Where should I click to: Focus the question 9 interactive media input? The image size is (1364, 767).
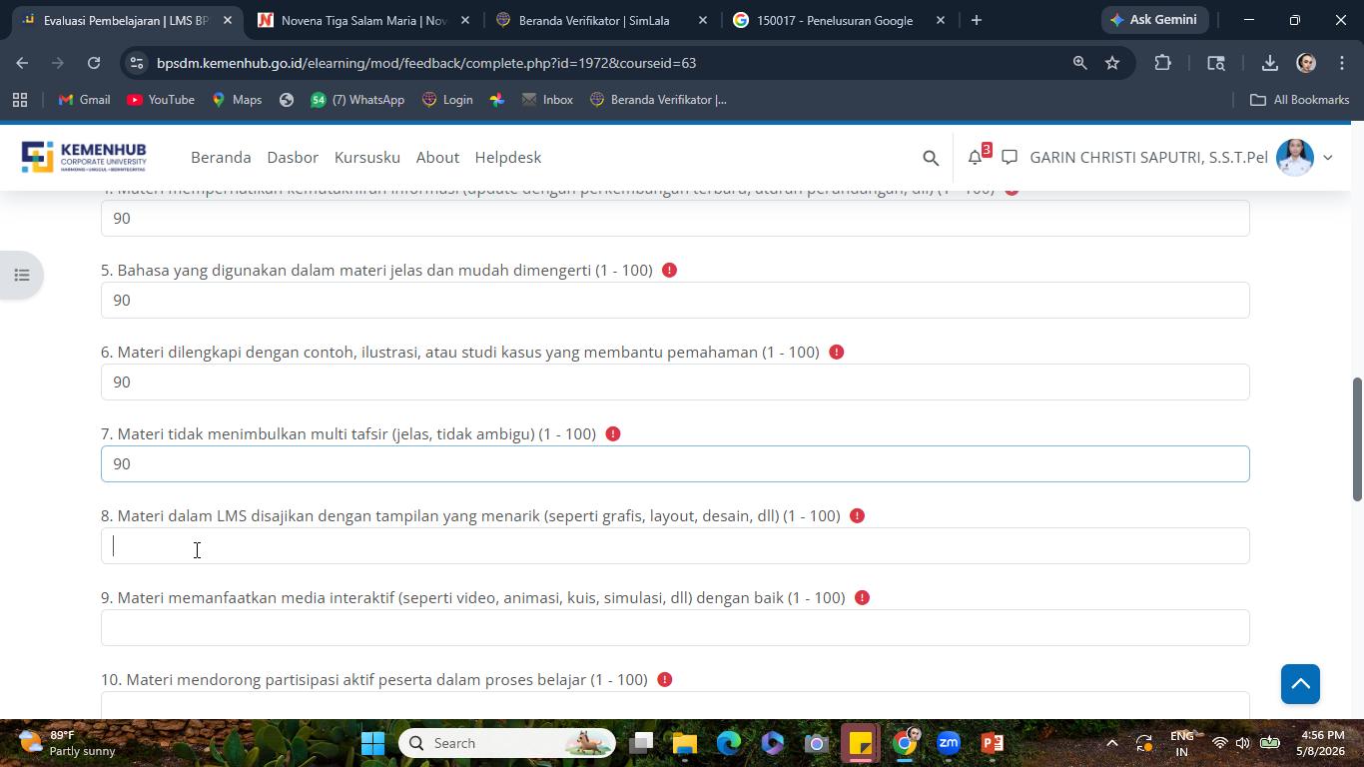[675, 628]
